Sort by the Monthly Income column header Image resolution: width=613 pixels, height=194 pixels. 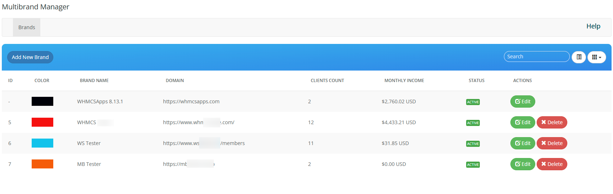[404, 81]
